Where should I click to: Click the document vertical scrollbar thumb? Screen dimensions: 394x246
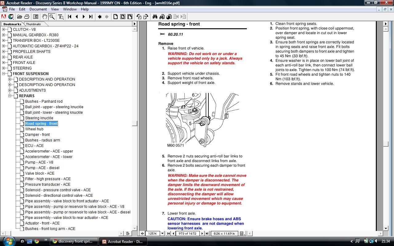click(x=386, y=144)
